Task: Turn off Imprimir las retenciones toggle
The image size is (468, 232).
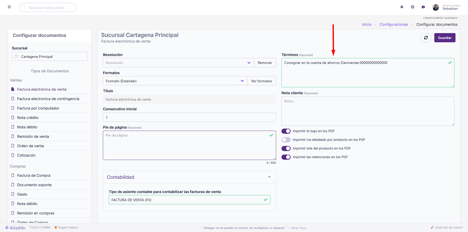Action: pyautogui.click(x=286, y=157)
